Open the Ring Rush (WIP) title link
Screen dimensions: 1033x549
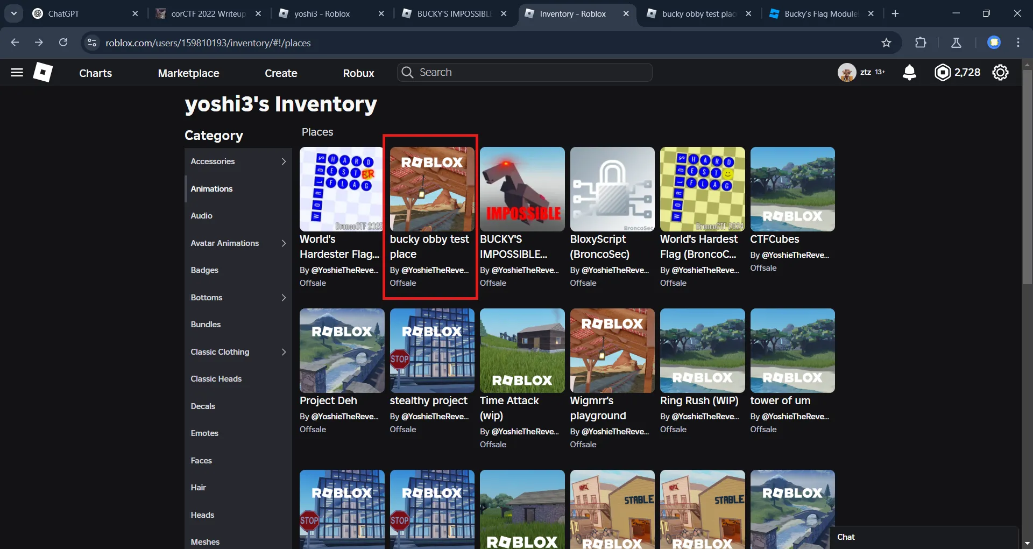[x=699, y=401]
